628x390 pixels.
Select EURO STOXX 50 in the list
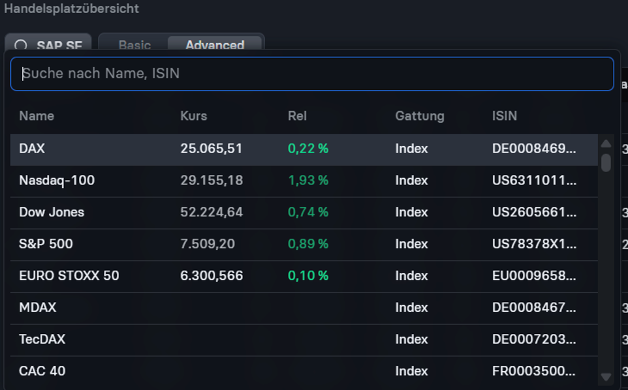(304, 276)
